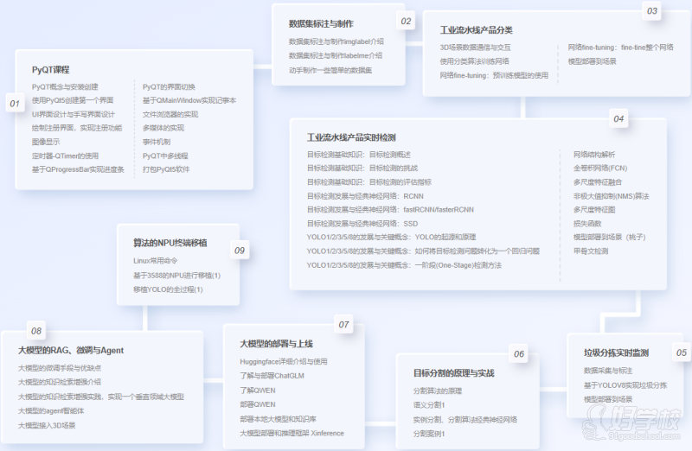
Task: Click the 04 number badge
Action: pyautogui.click(x=618, y=118)
